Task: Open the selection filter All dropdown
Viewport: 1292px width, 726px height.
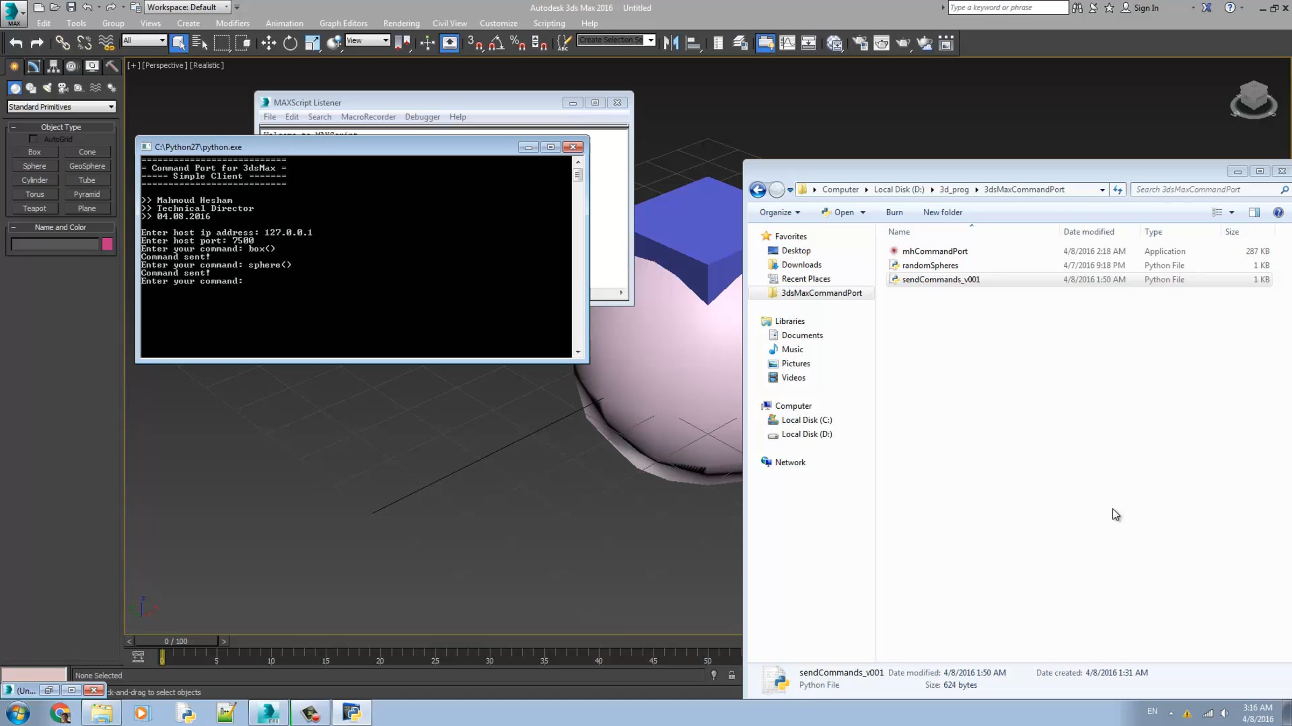Action: coord(144,40)
